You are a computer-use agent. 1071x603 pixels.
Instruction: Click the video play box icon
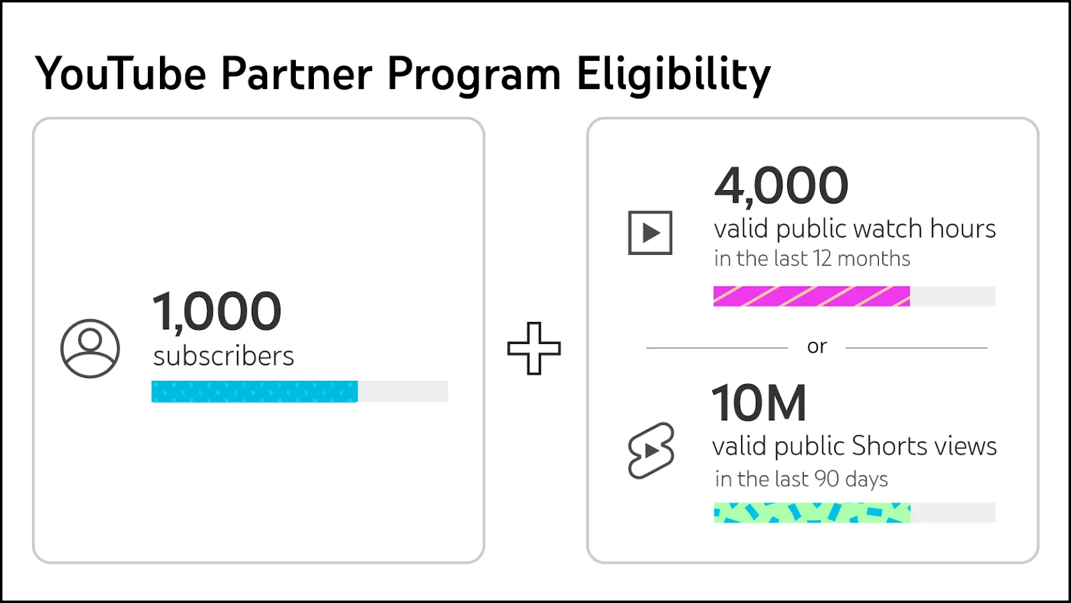coord(649,233)
